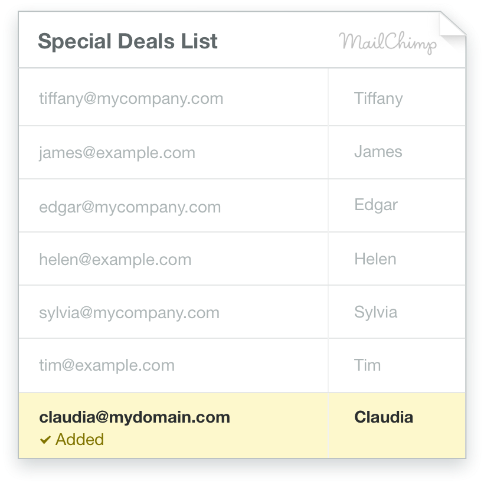This screenshot has height=484, width=484.
Task: Click the bold Claudia name cell
Action: click(x=397, y=426)
